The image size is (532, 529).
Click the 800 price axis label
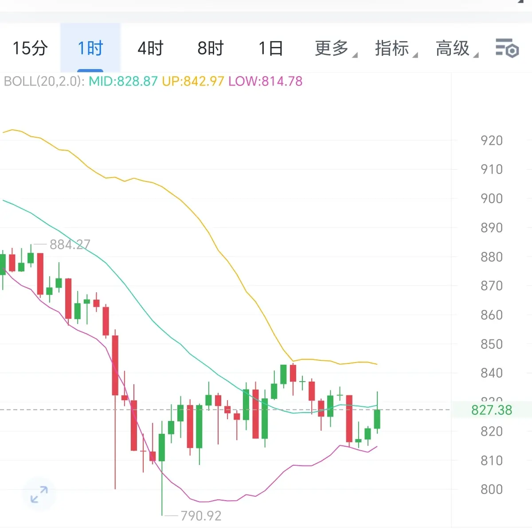coord(492,489)
